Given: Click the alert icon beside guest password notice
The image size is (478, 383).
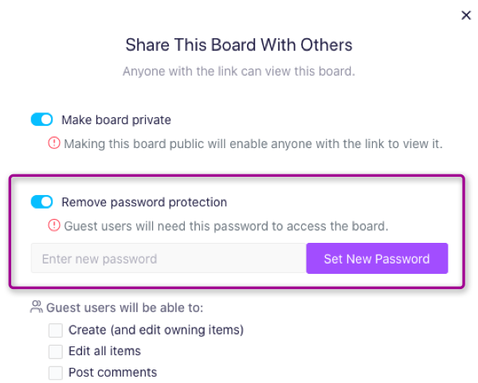Looking at the screenshot, I should click(x=54, y=225).
